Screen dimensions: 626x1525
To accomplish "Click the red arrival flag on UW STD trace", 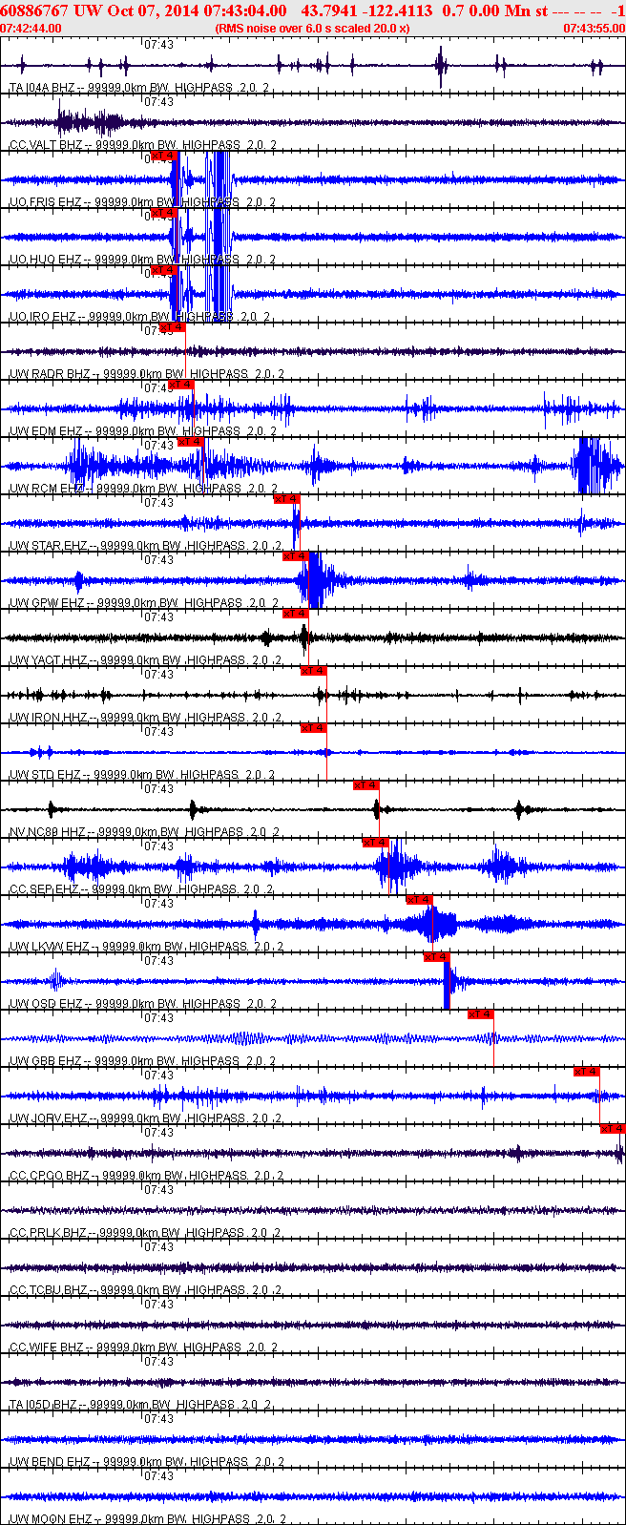I will 314,728.
